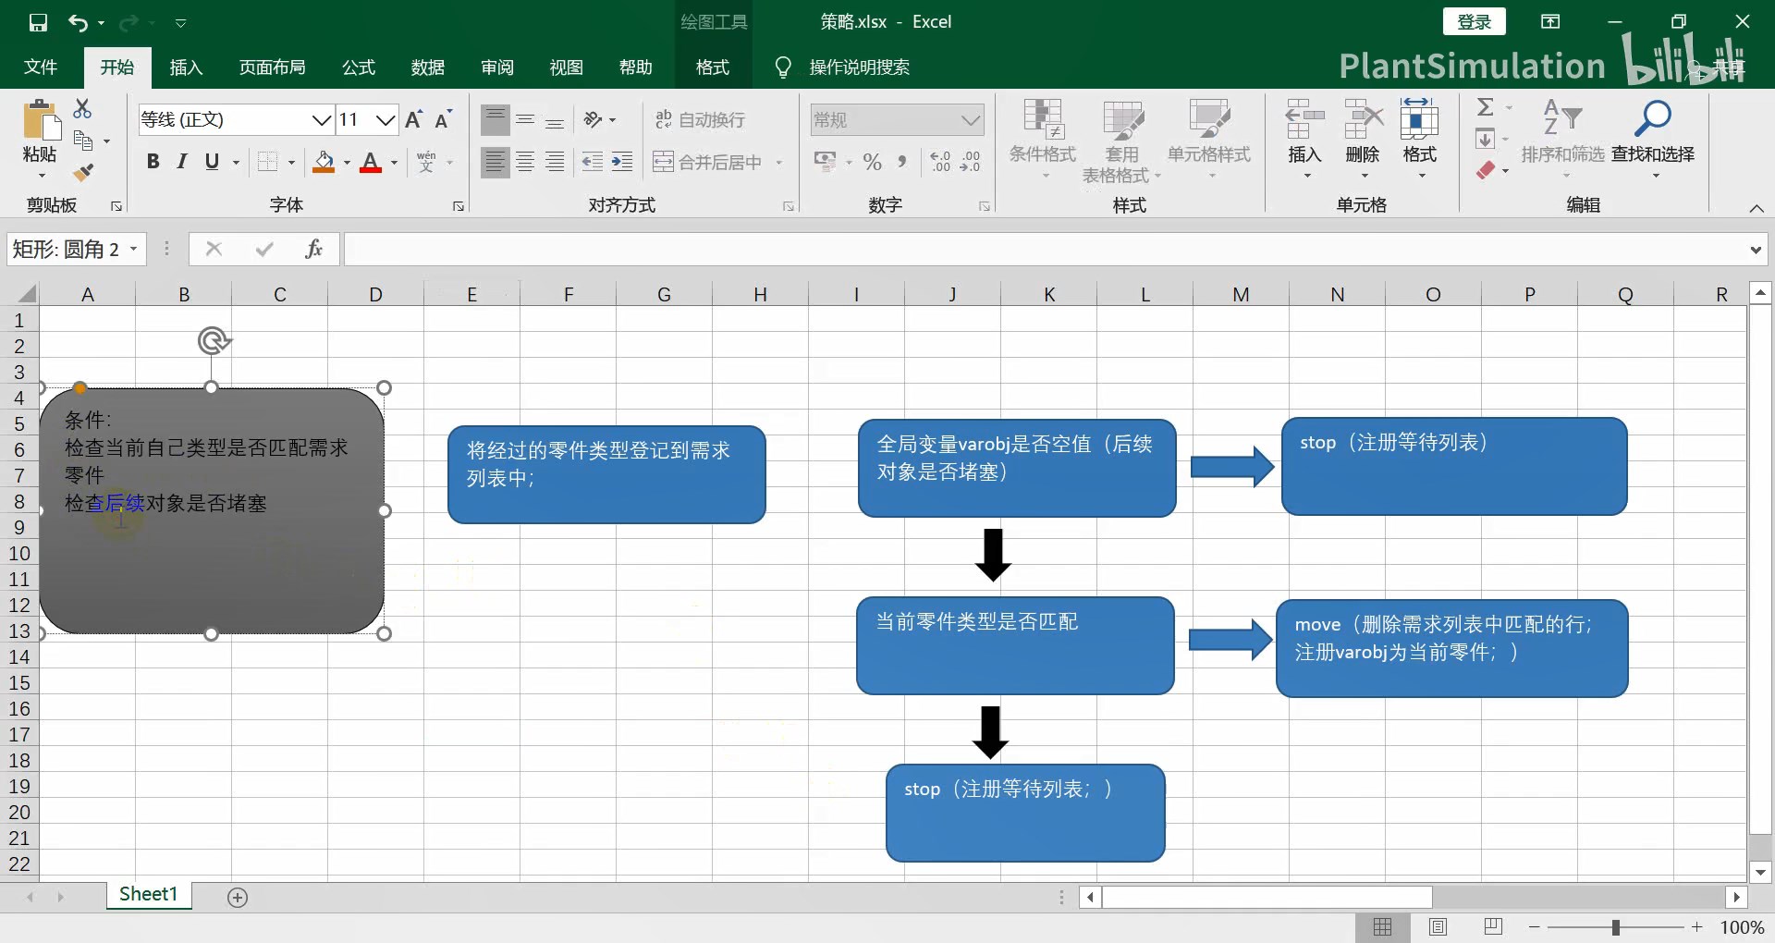Copy the selection with the Copy icon
This screenshot has height=943, width=1775.
pyautogui.click(x=83, y=141)
